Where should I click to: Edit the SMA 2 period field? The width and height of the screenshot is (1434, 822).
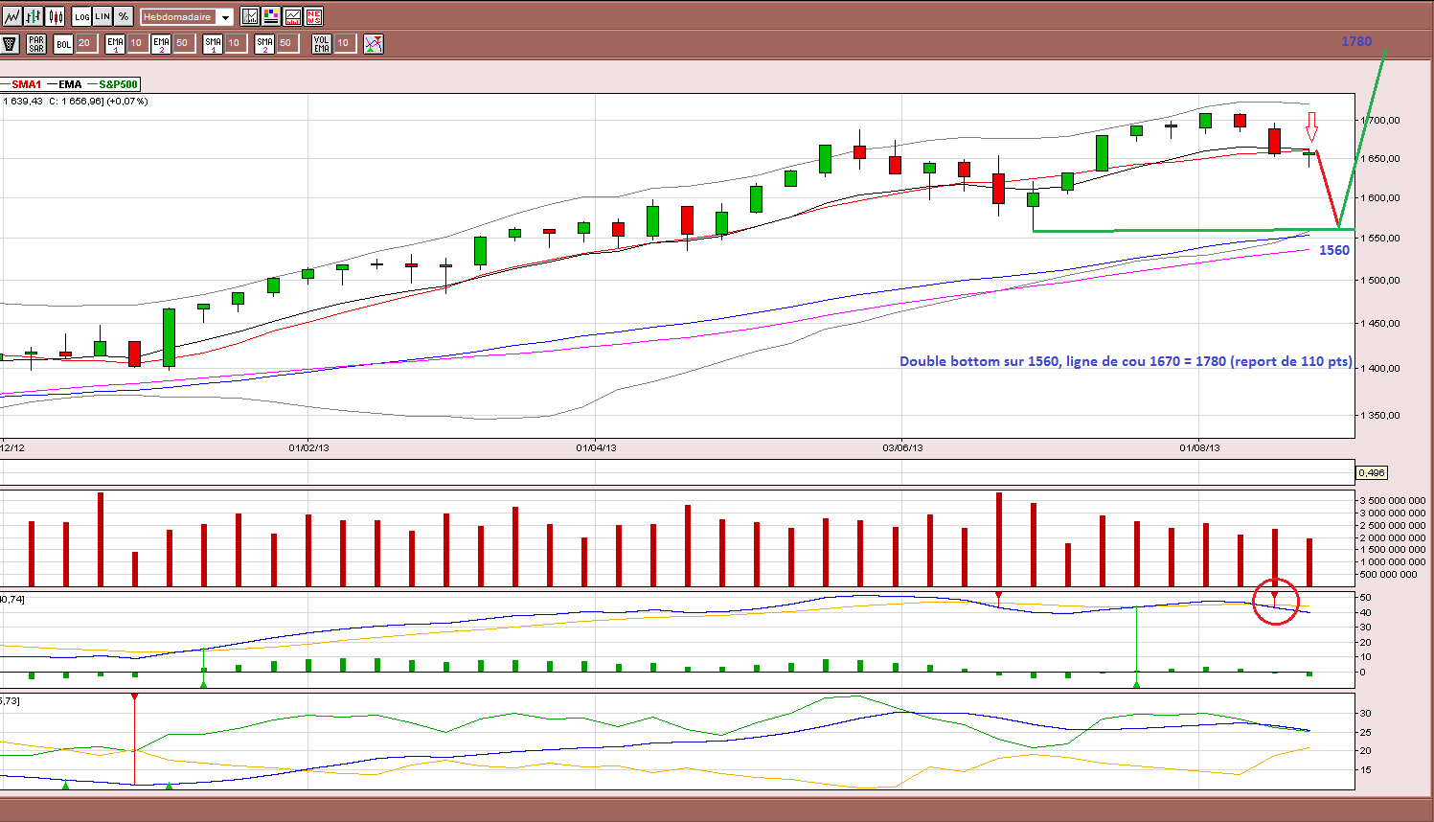(x=286, y=43)
